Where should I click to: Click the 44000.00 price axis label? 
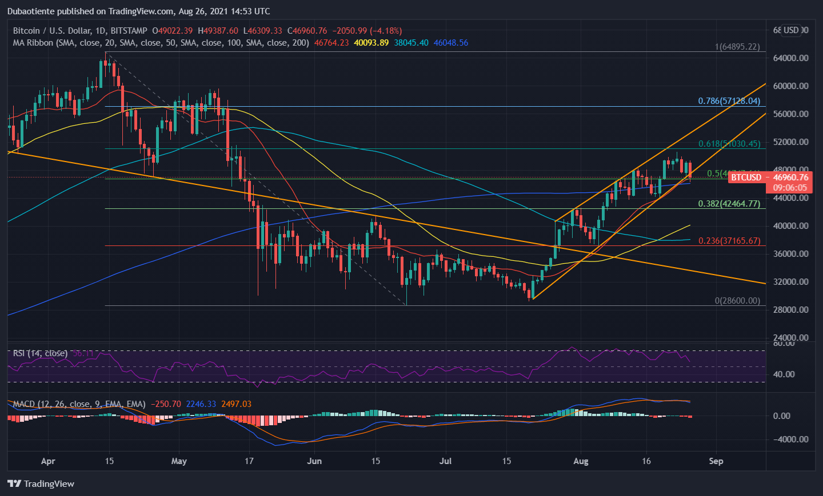point(791,197)
